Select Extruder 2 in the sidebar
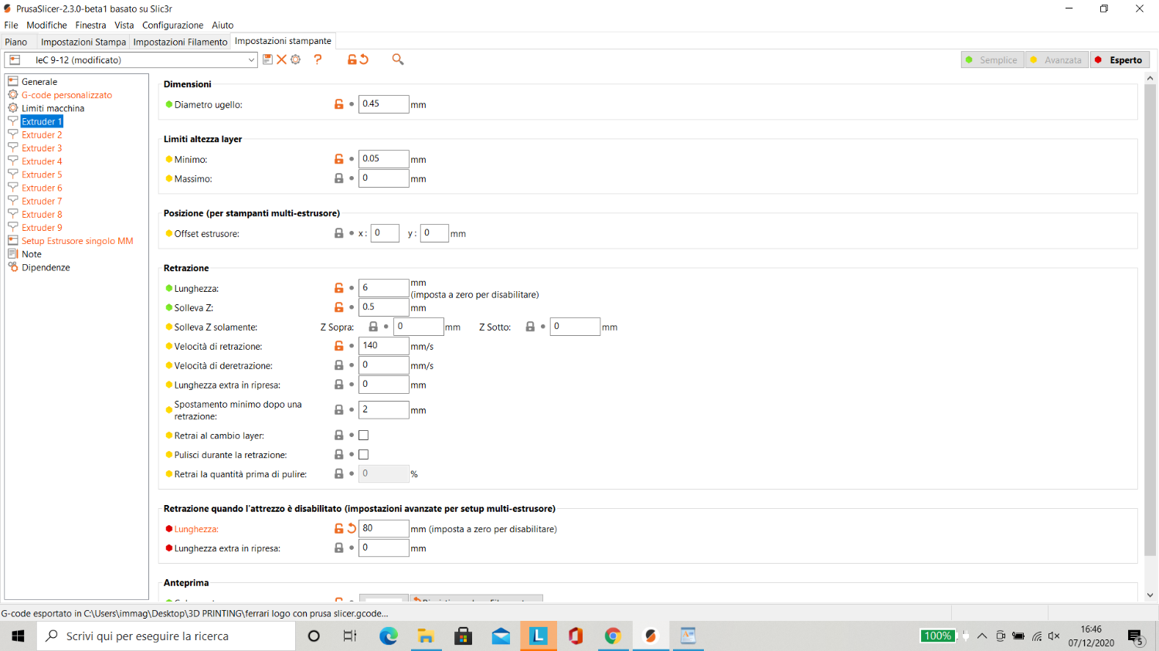1159x651 pixels. [x=42, y=135]
